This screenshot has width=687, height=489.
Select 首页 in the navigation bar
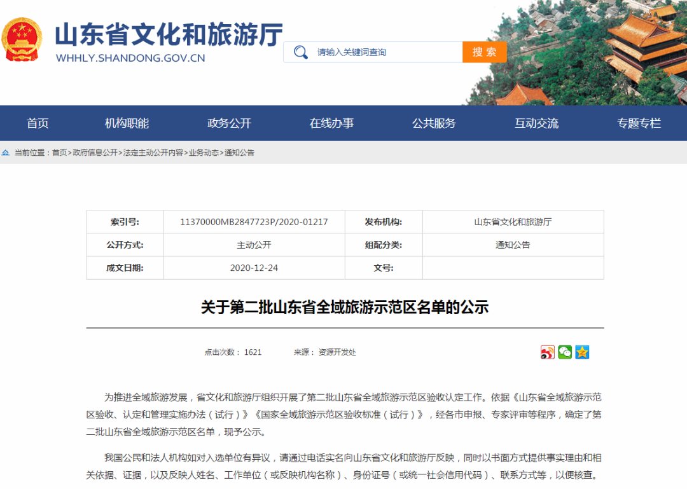[x=37, y=123]
